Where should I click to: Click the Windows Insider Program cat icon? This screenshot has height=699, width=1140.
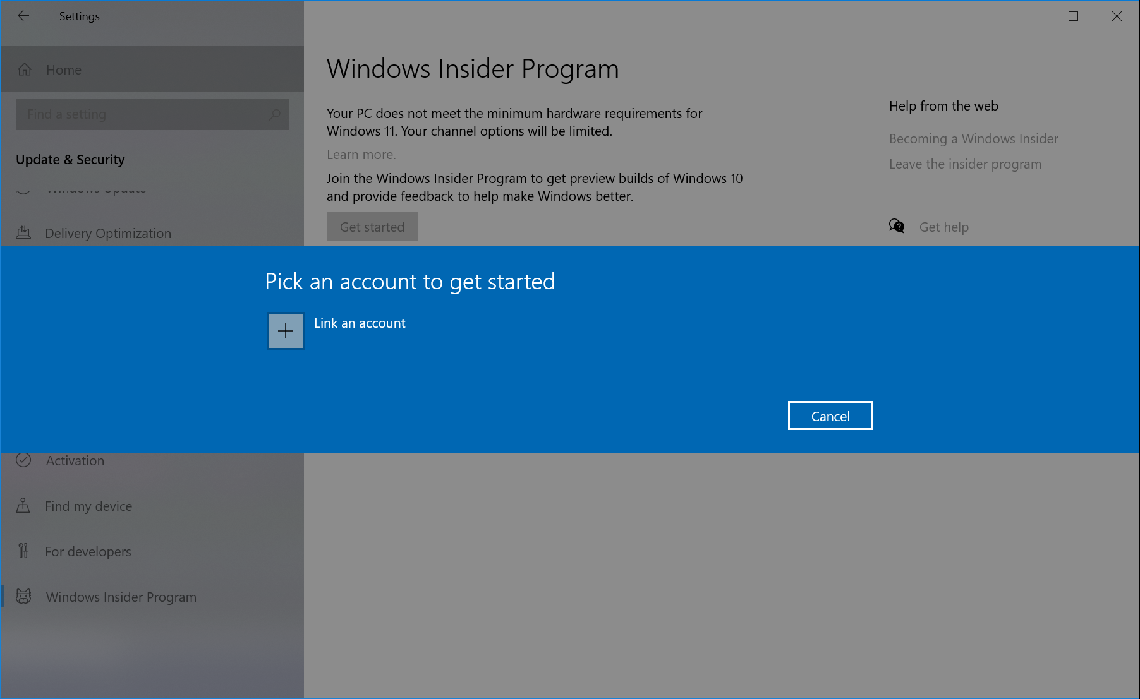[x=23, y=597]
